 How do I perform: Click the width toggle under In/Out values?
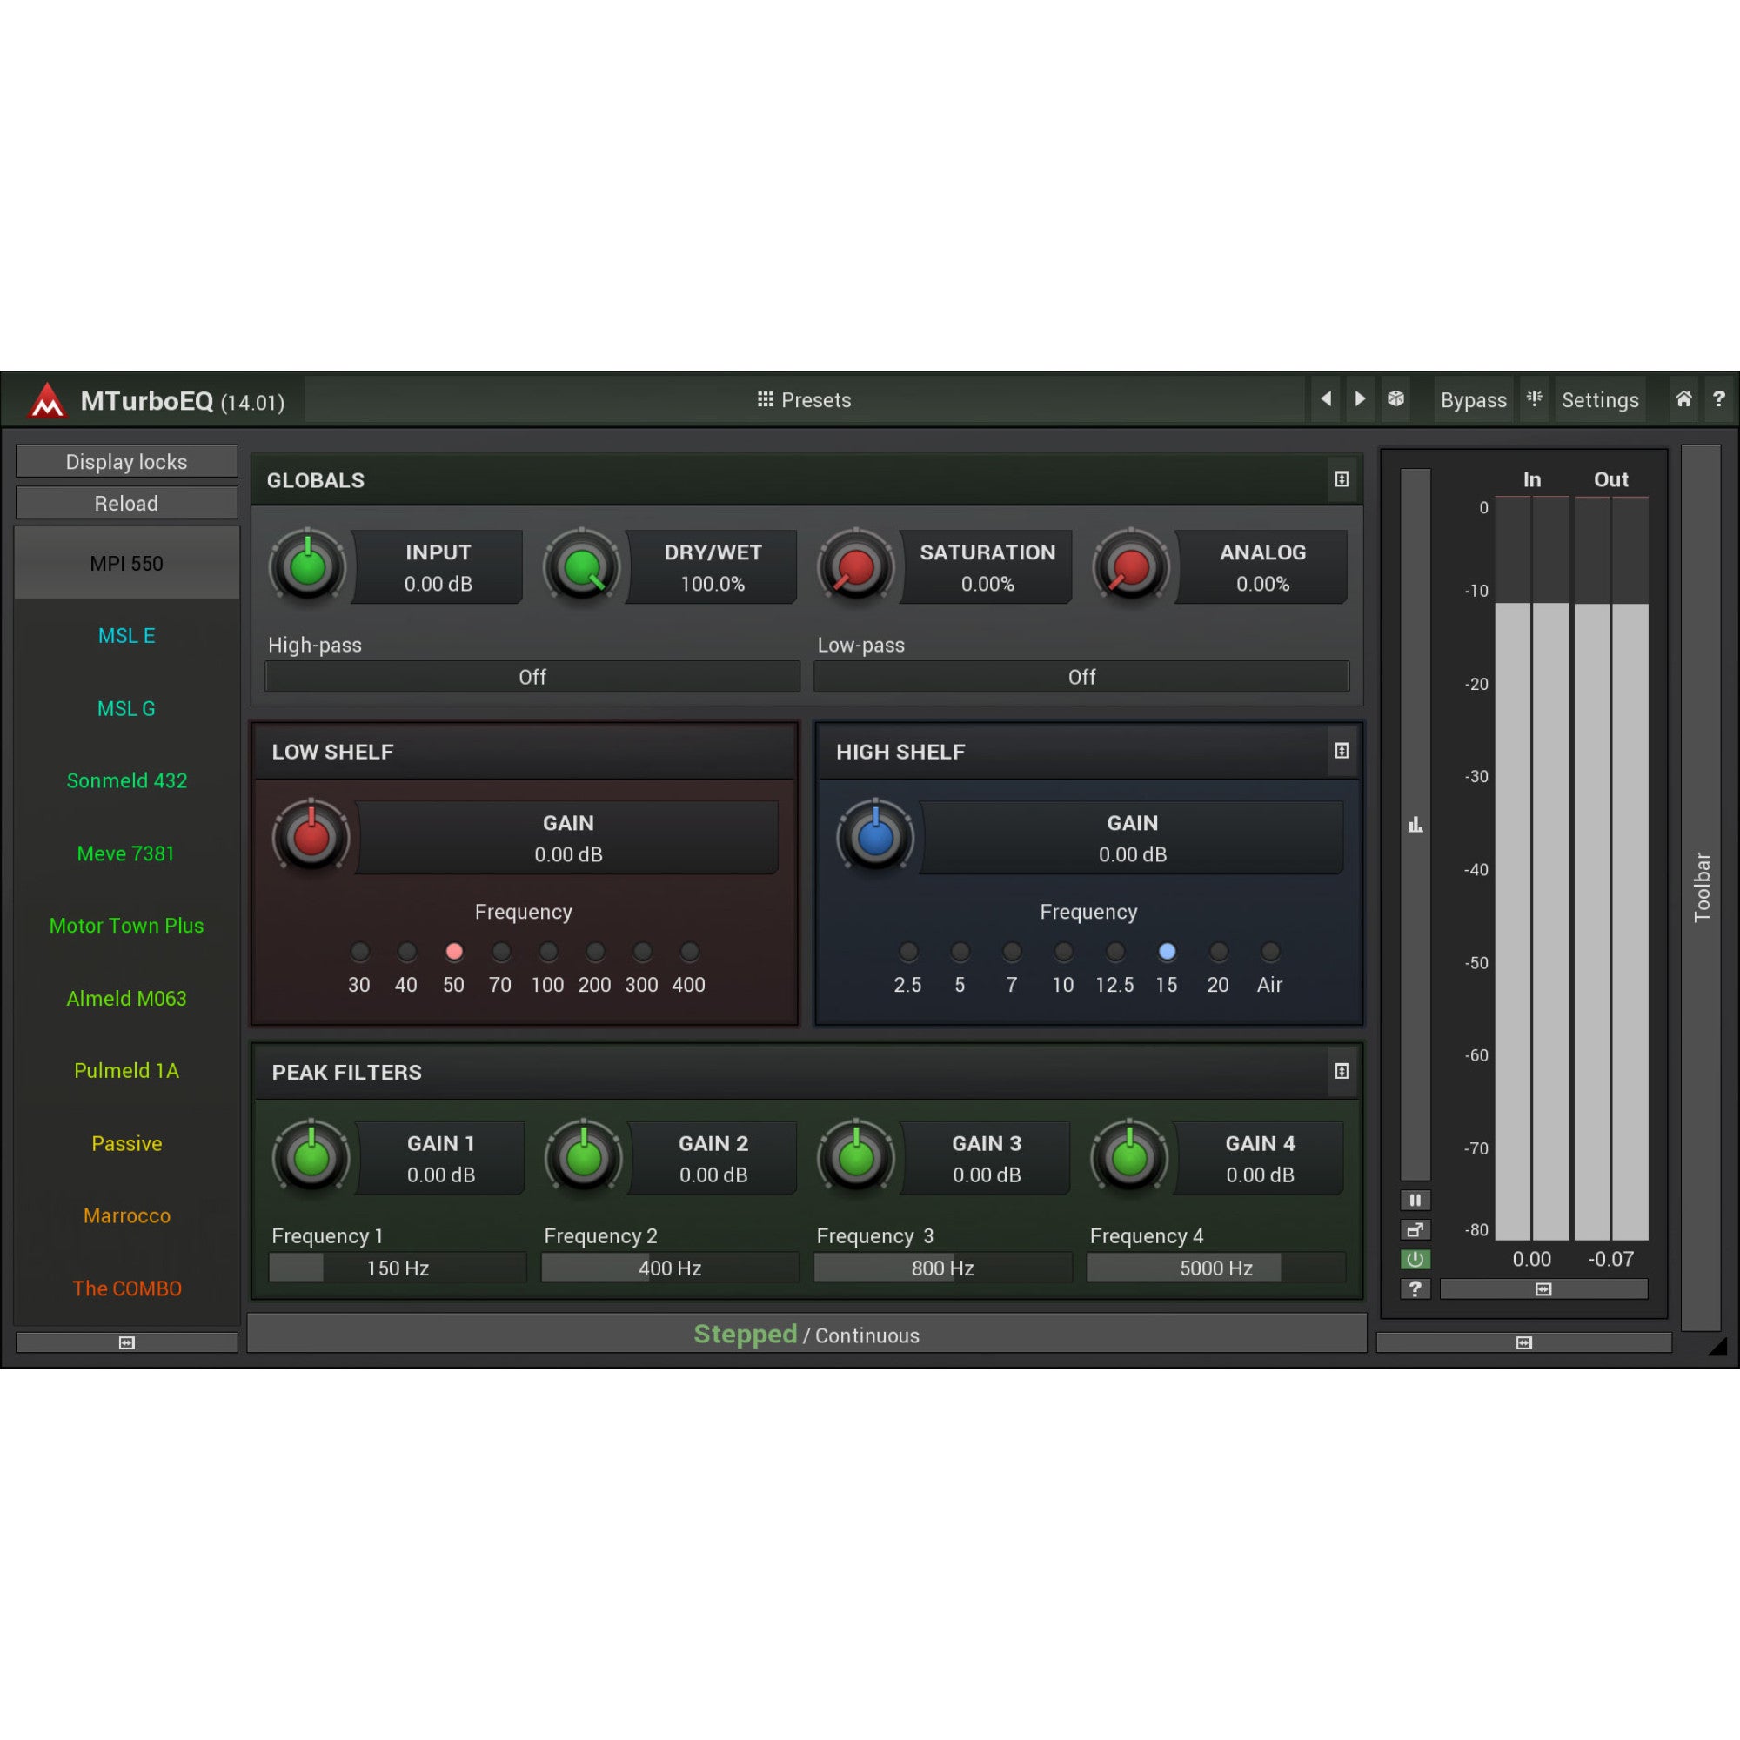[1543, 1288]
